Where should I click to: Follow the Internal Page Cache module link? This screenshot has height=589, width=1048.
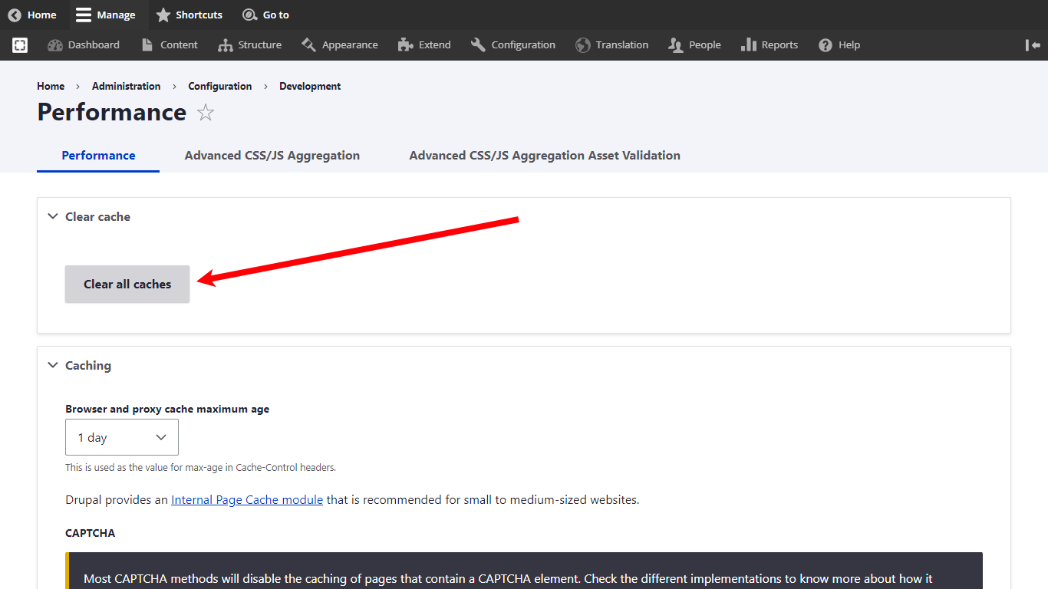tap(247, 500)
